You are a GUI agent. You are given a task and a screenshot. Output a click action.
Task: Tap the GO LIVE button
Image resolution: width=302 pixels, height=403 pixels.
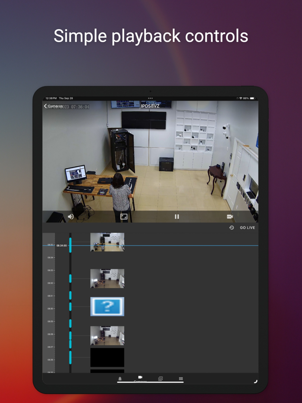(x=248, y=228)
